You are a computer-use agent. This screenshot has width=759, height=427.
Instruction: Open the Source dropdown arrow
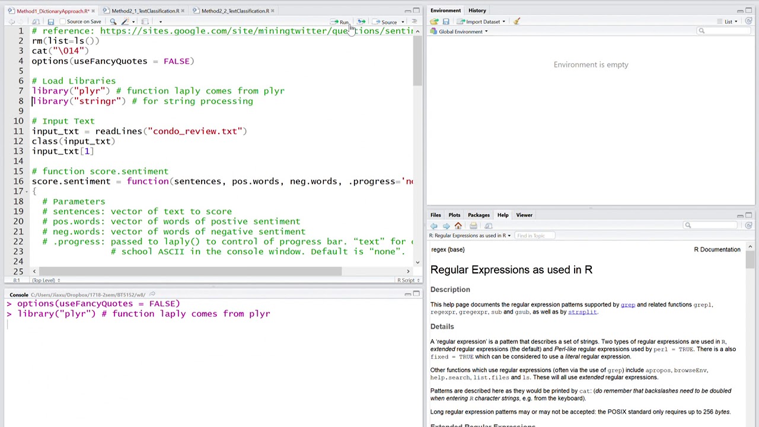[401, 22]
